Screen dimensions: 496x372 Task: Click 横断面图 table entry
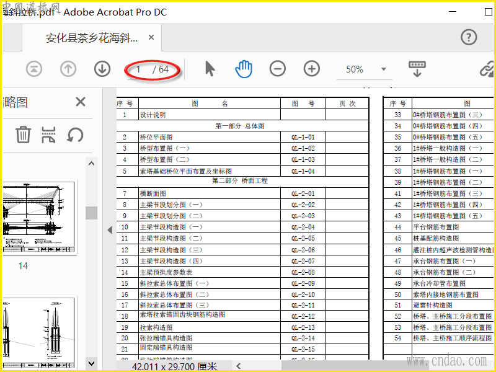tap(153, 193)
